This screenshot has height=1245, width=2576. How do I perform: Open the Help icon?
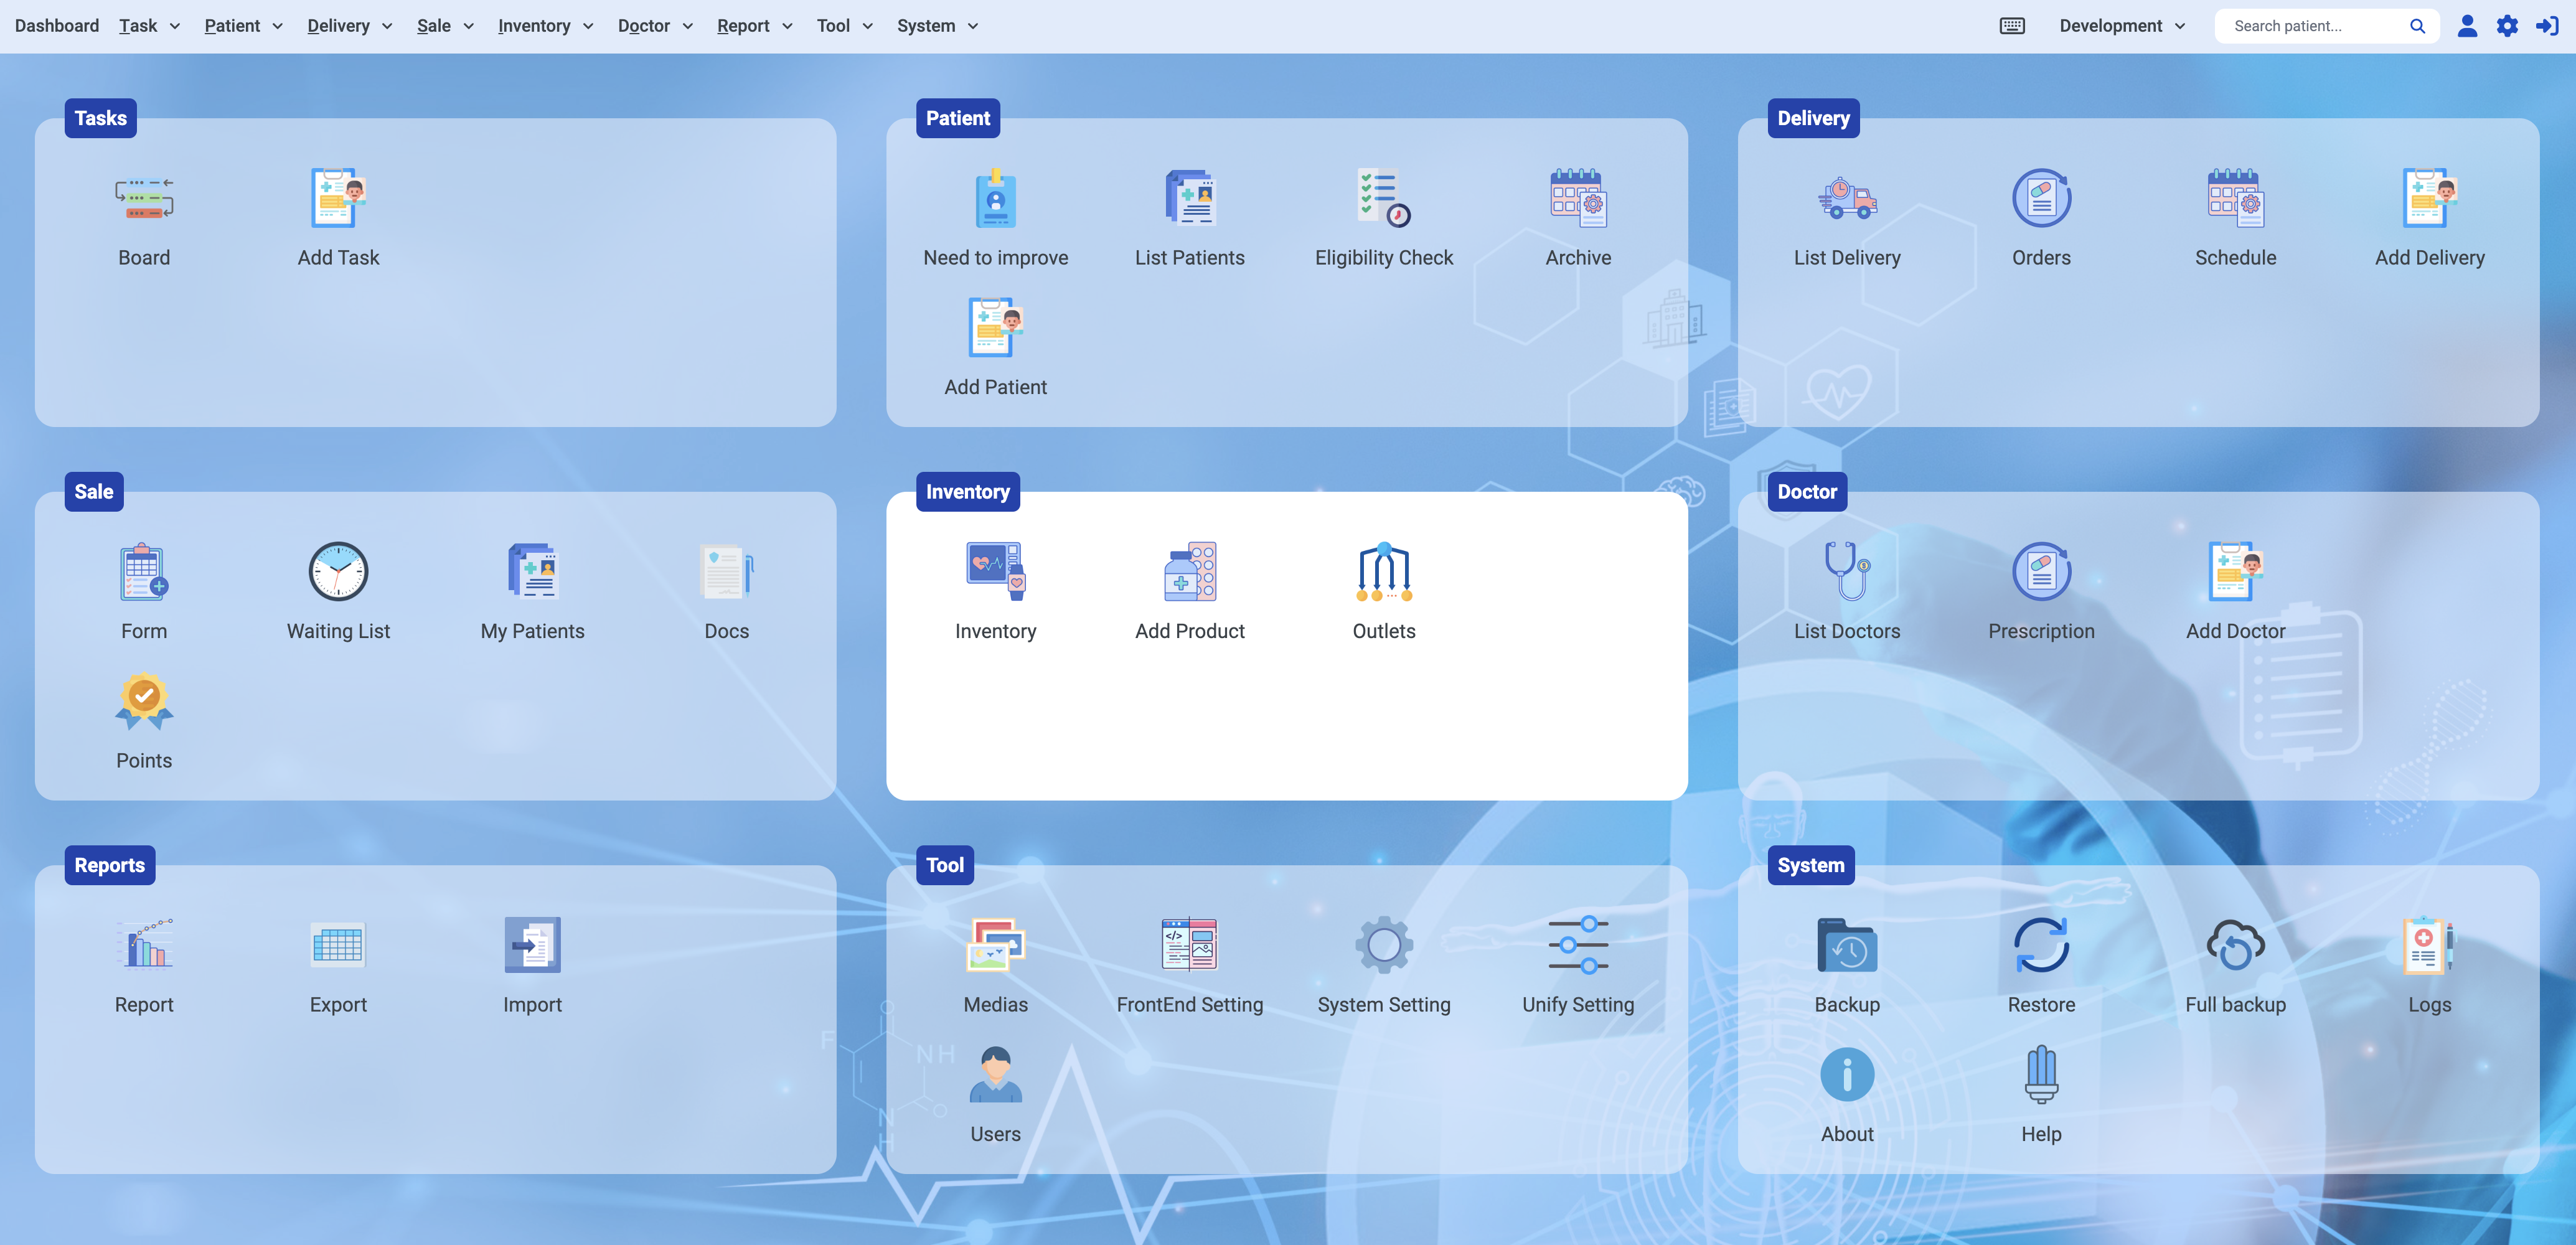pos(2041,1075)
